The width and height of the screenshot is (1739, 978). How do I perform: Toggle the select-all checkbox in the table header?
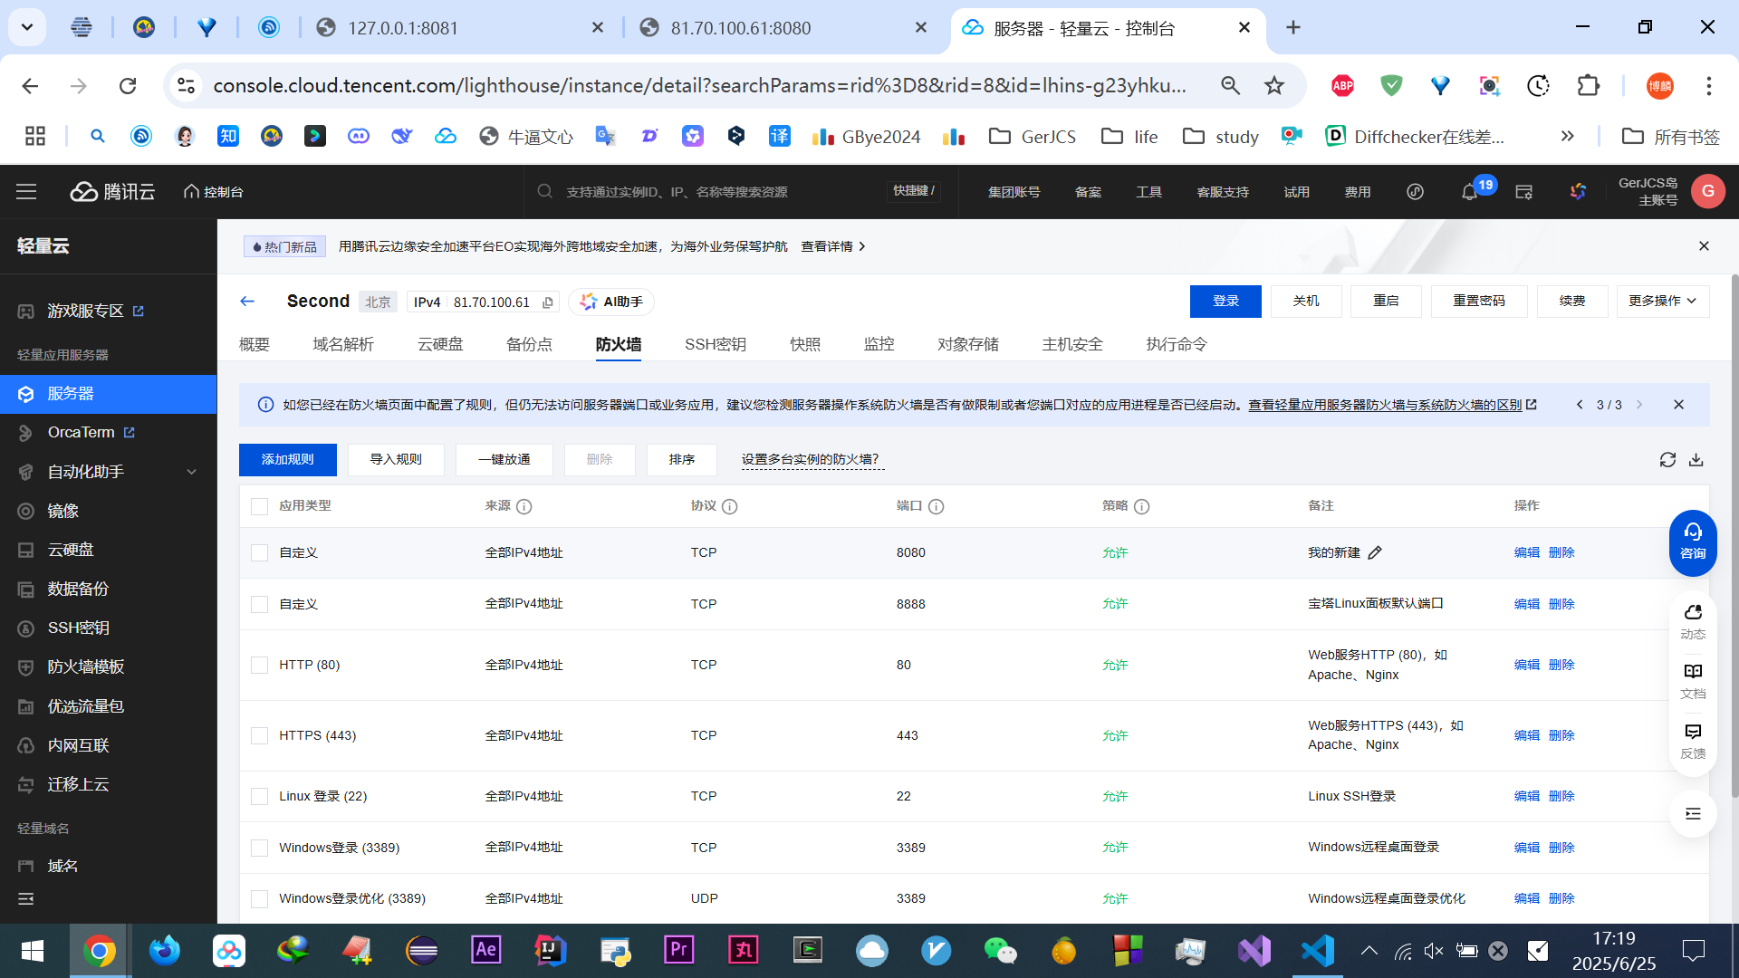(259, 506)
